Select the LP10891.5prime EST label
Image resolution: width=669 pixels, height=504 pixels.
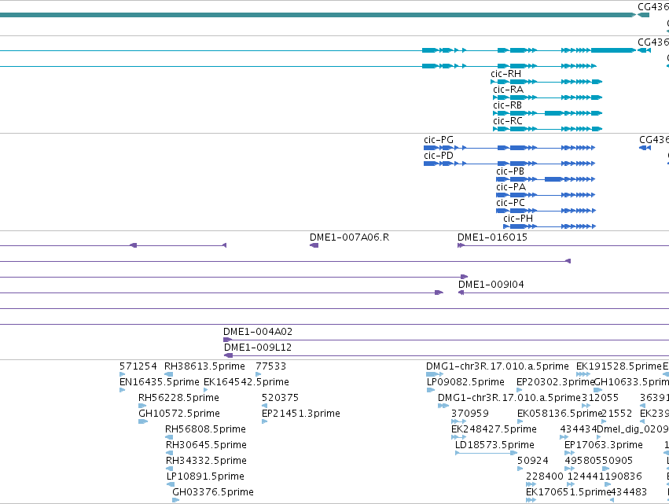click(x=206, y=476)
